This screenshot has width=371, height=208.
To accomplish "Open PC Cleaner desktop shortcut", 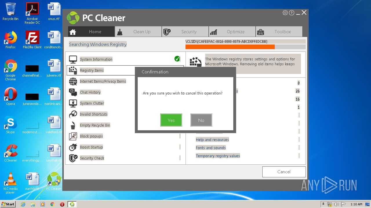I will [54, 181].
